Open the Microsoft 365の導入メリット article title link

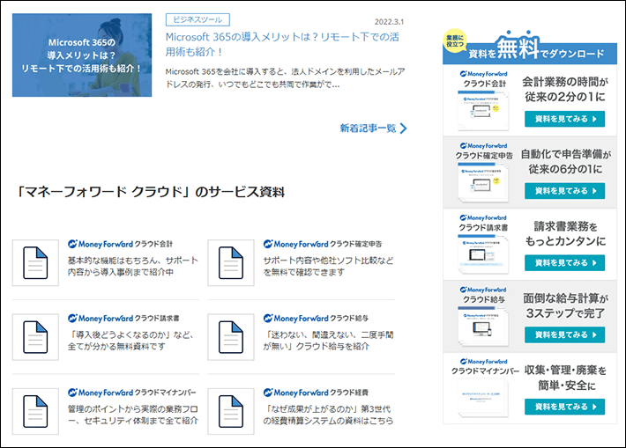click(282, 44)
